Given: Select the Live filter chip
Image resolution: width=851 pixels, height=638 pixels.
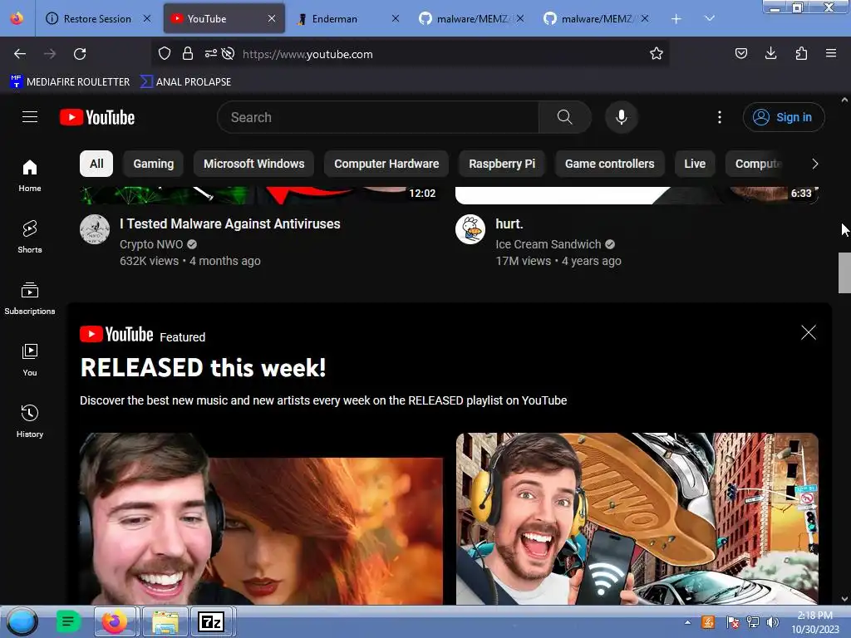Looking at the screenshot, I should (x=695, y=164).
